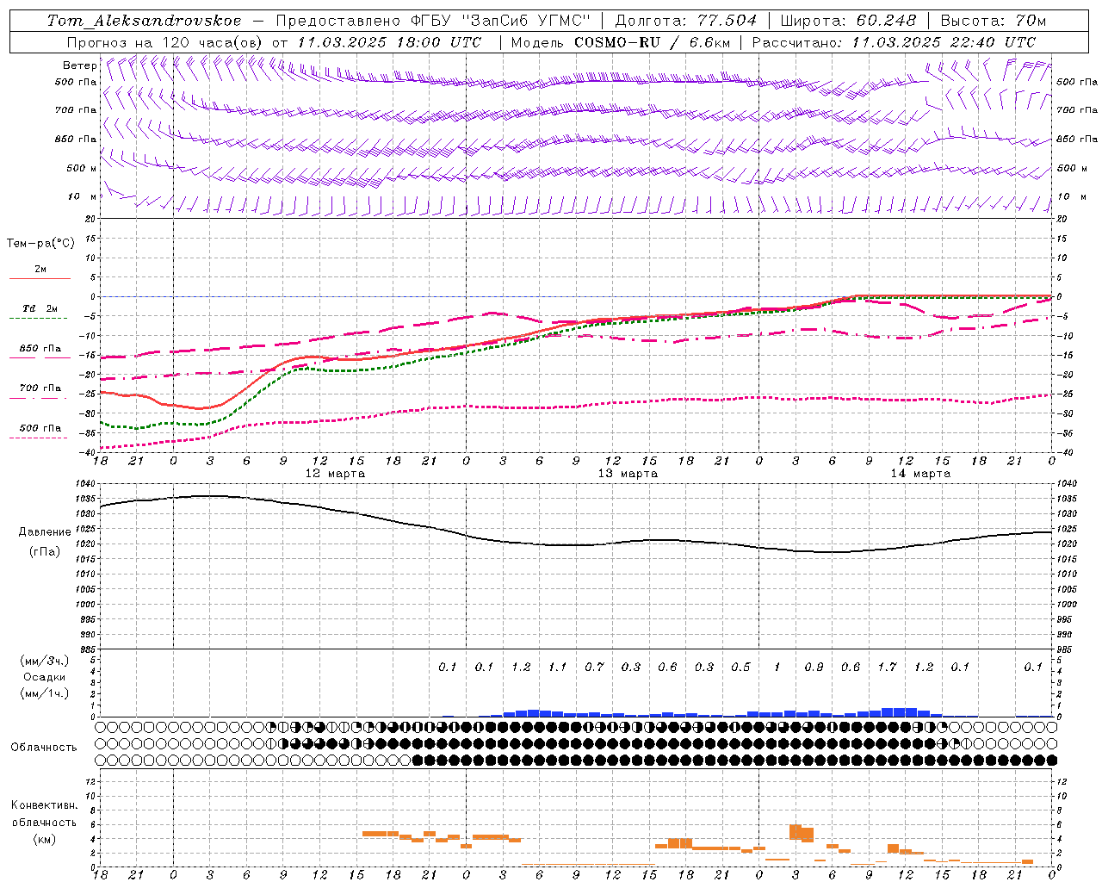The height and width of the screenshot is (882, 1102).
Task: Click the (мм/3ч.) precipitation unit label
Action: tap(45, 661)
